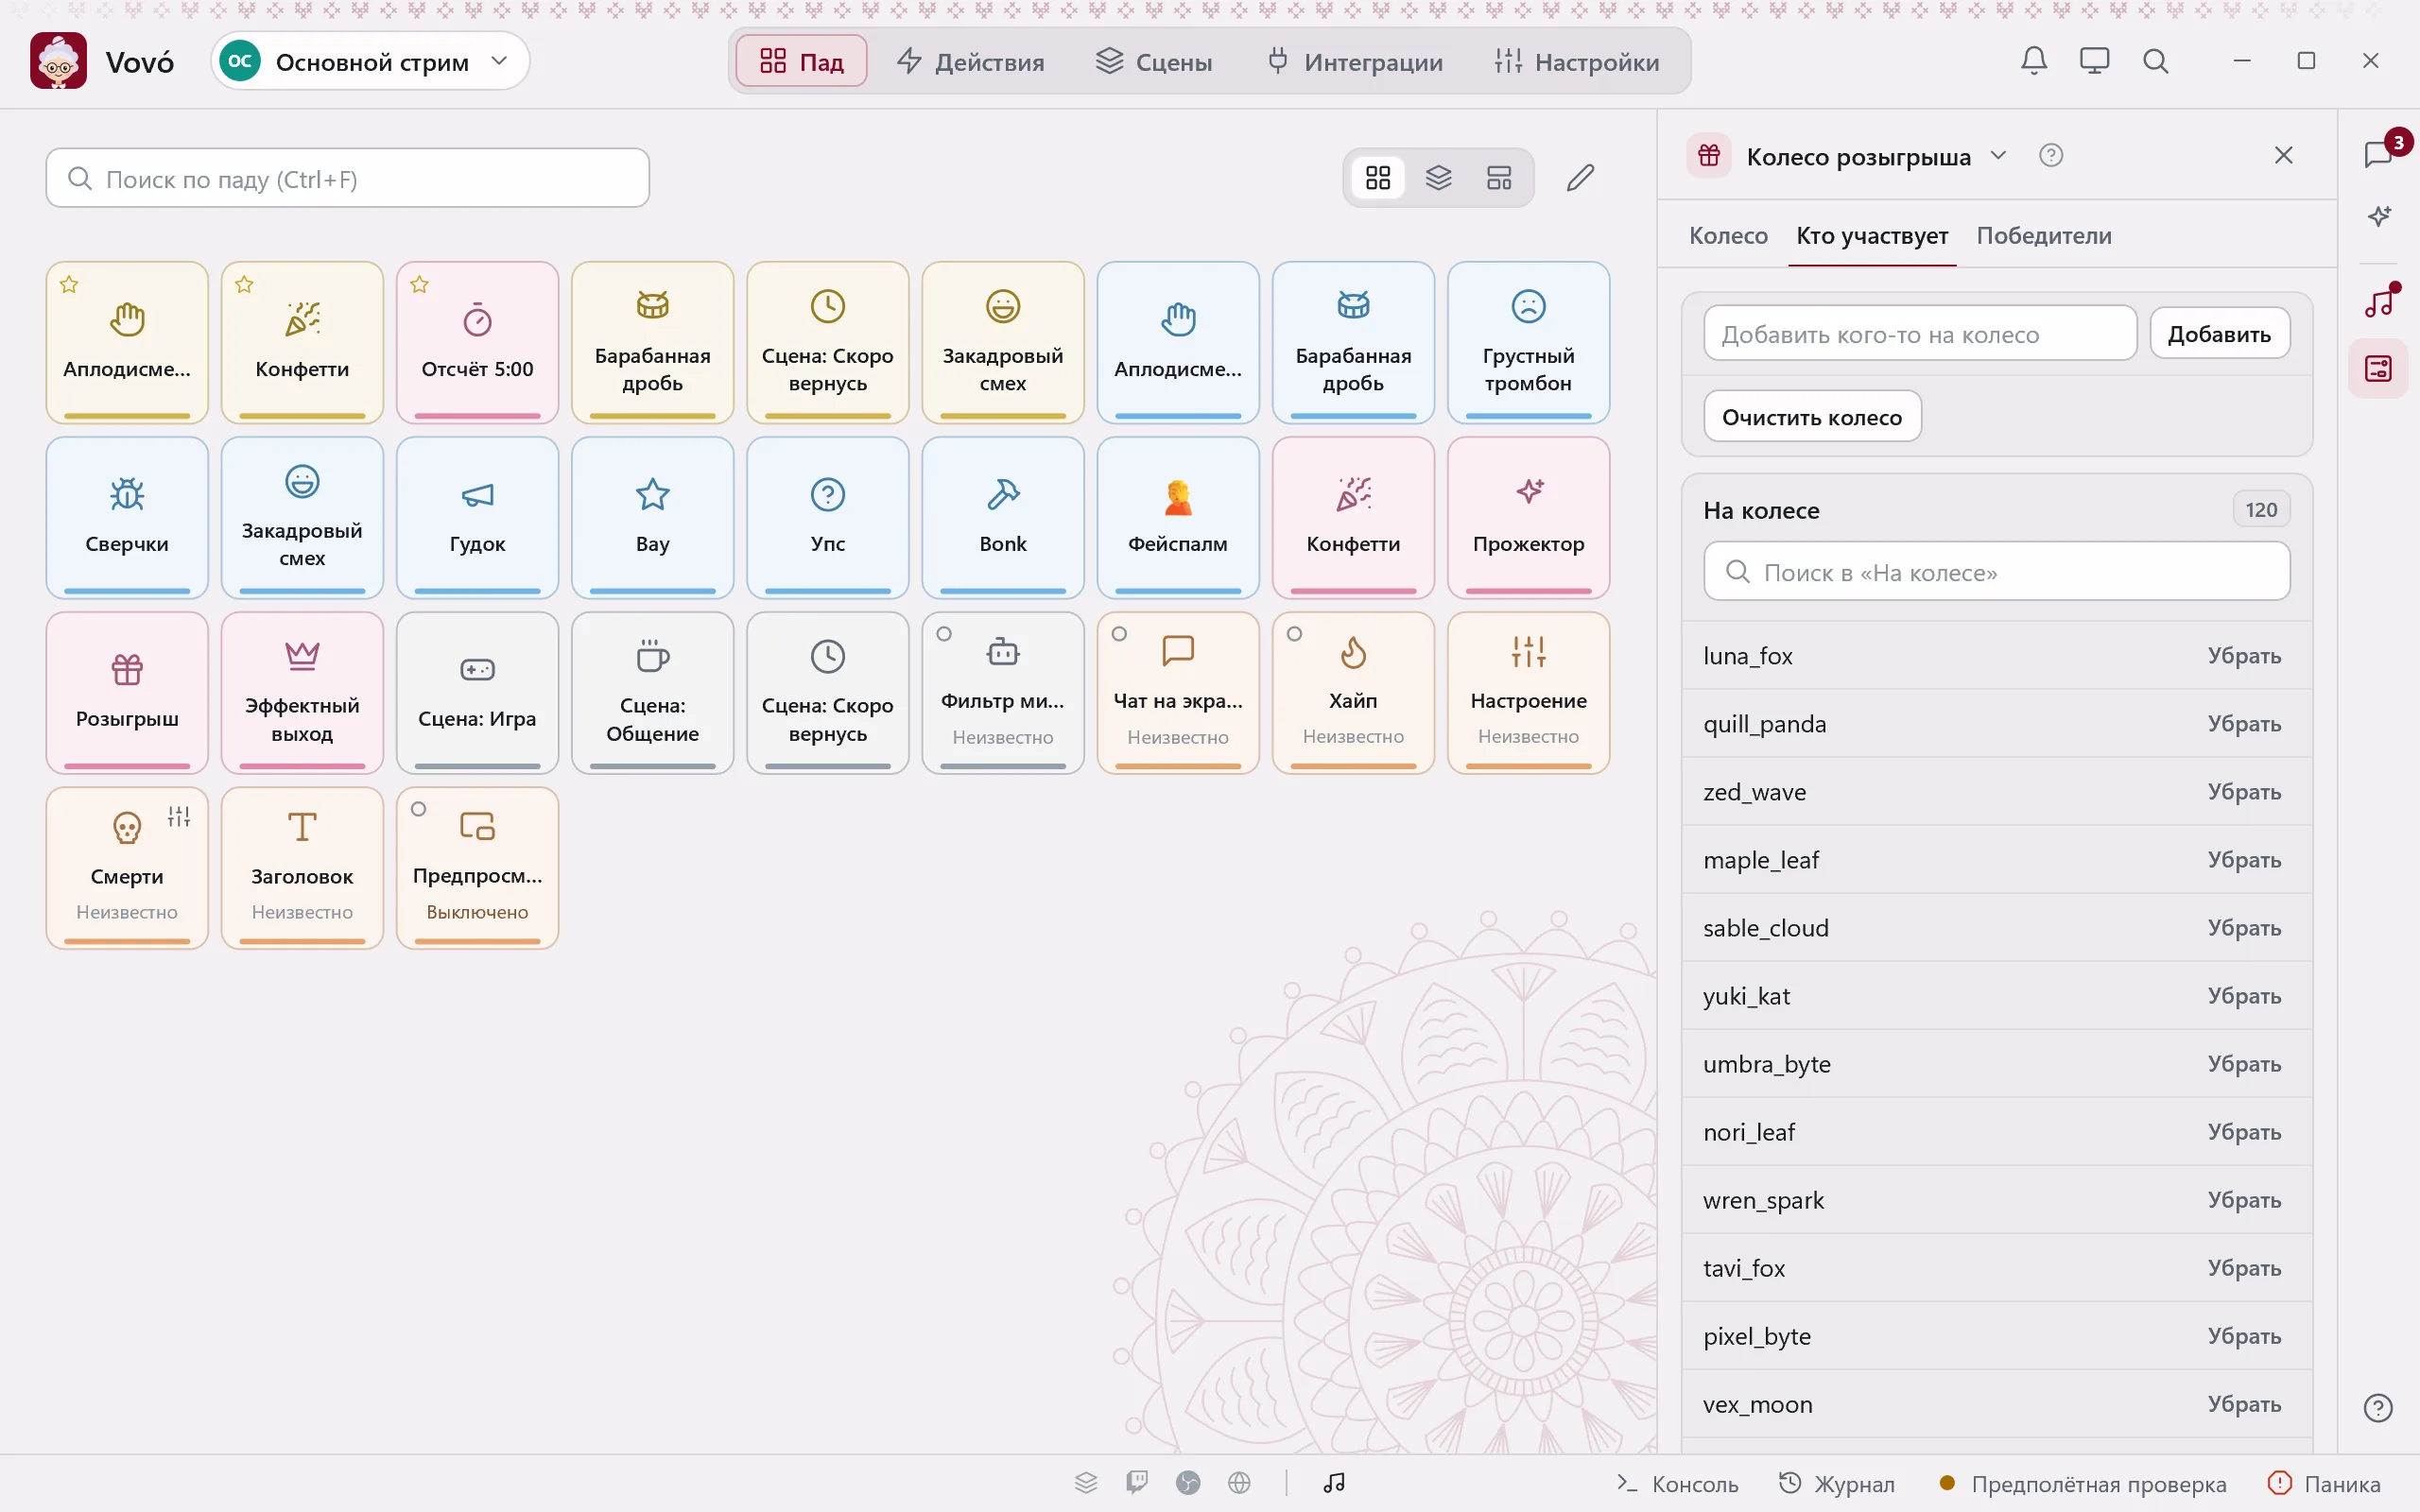This screenshot has height=1512, width=2420.
Task: Click the Twitch icon in status bar
Action: [x=1136, y=1482]
